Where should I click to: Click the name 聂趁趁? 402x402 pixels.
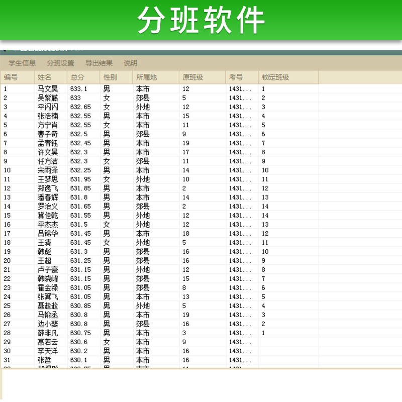click(x=48, y=306)
